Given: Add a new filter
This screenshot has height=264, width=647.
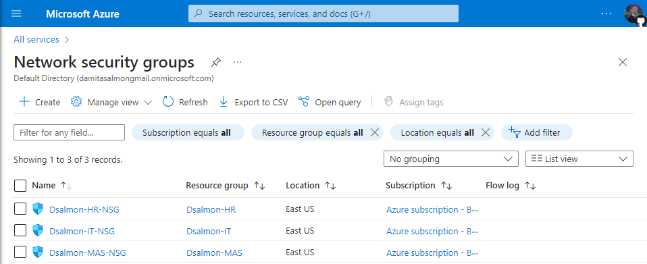Looking at the screenshot, I should click(x=536, y=132).
